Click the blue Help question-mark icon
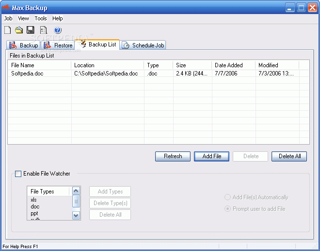Image resolution: width=320 pixels, height=251 pixels. (x=58, y=30)
